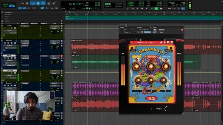This screenshot has height=125, width=223.
Task: Open the factory default preset dropdown
Action: point(145,30)
